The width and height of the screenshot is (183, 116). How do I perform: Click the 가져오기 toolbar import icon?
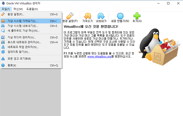88,16
